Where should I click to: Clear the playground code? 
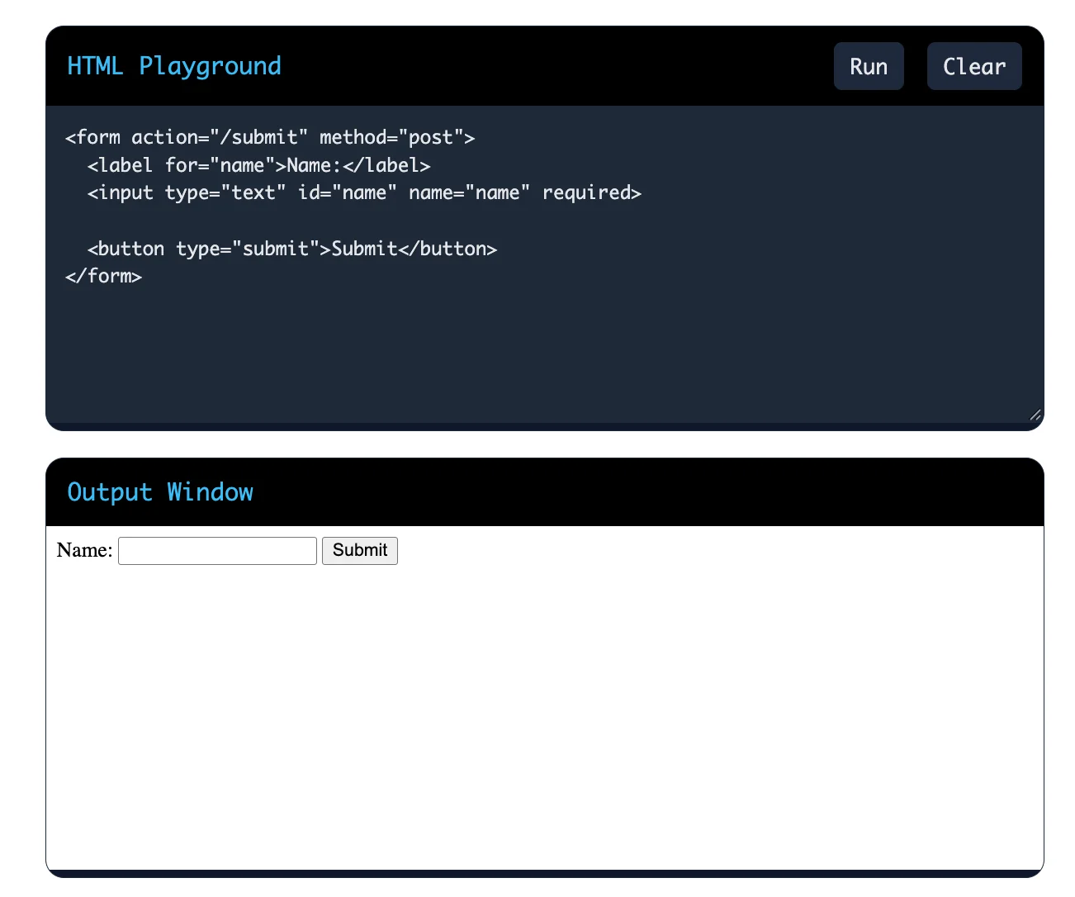pos(974,66)
